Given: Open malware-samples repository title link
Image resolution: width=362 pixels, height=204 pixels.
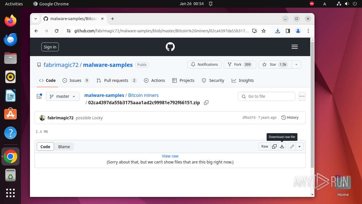Looking at the screenshot, I should [108, 65].
